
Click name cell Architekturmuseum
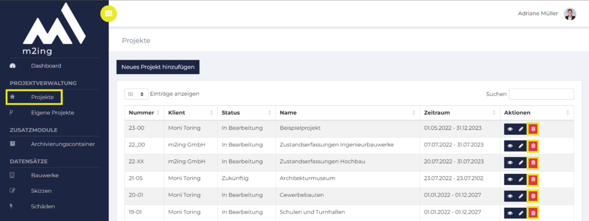point(307,179)
